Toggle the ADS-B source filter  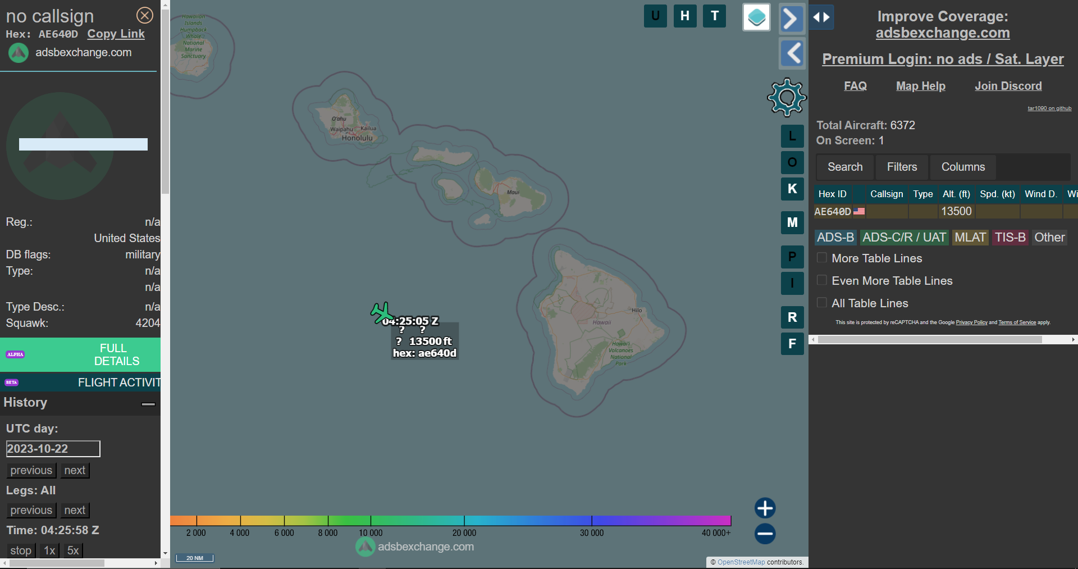835,238
